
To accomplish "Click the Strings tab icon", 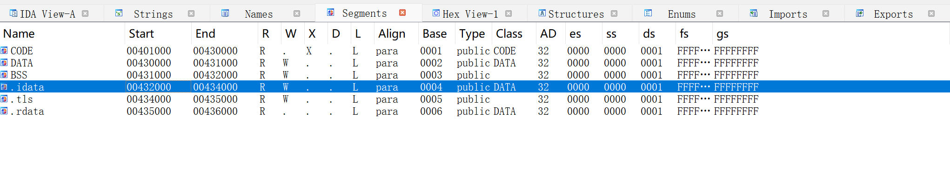I will 119,13.
